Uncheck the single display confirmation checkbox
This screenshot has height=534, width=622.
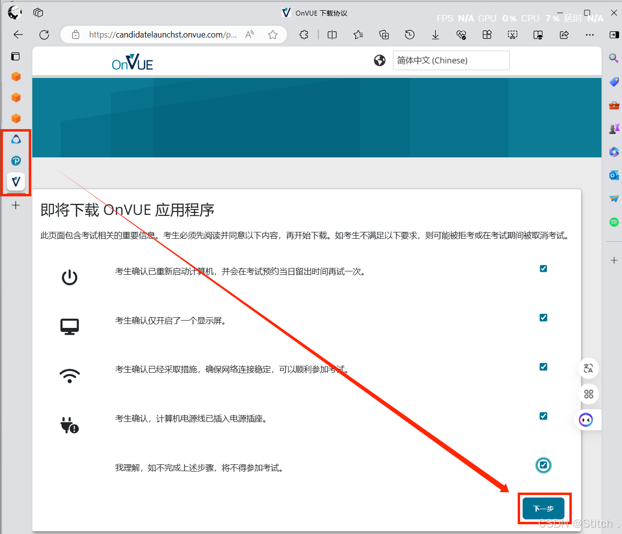[x=544, y=318]
